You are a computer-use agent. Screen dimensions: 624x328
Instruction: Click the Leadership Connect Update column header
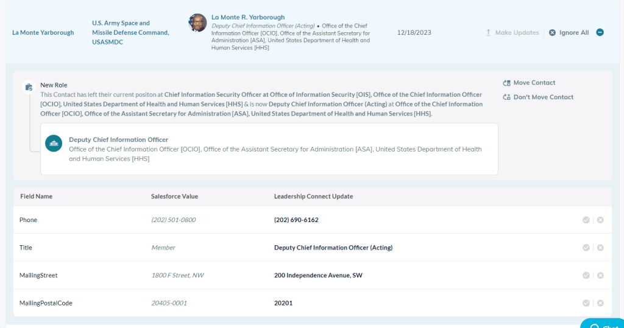point(313,197)
